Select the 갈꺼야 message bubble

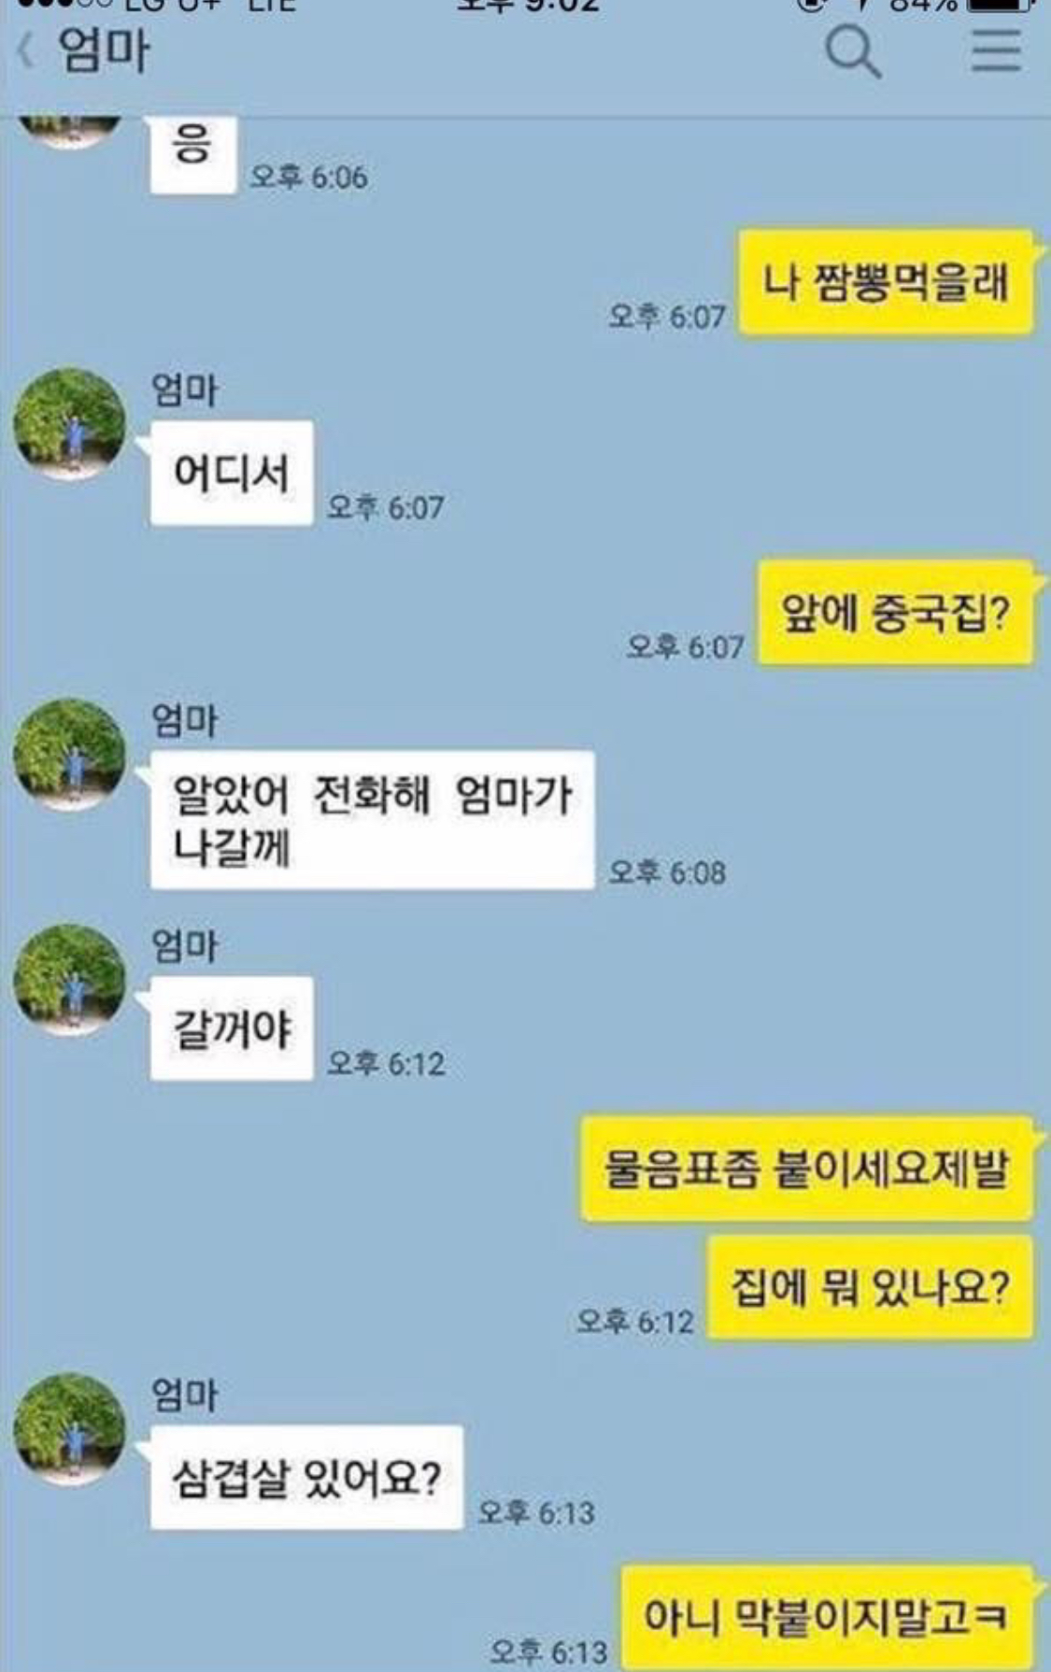(232, 1028)
